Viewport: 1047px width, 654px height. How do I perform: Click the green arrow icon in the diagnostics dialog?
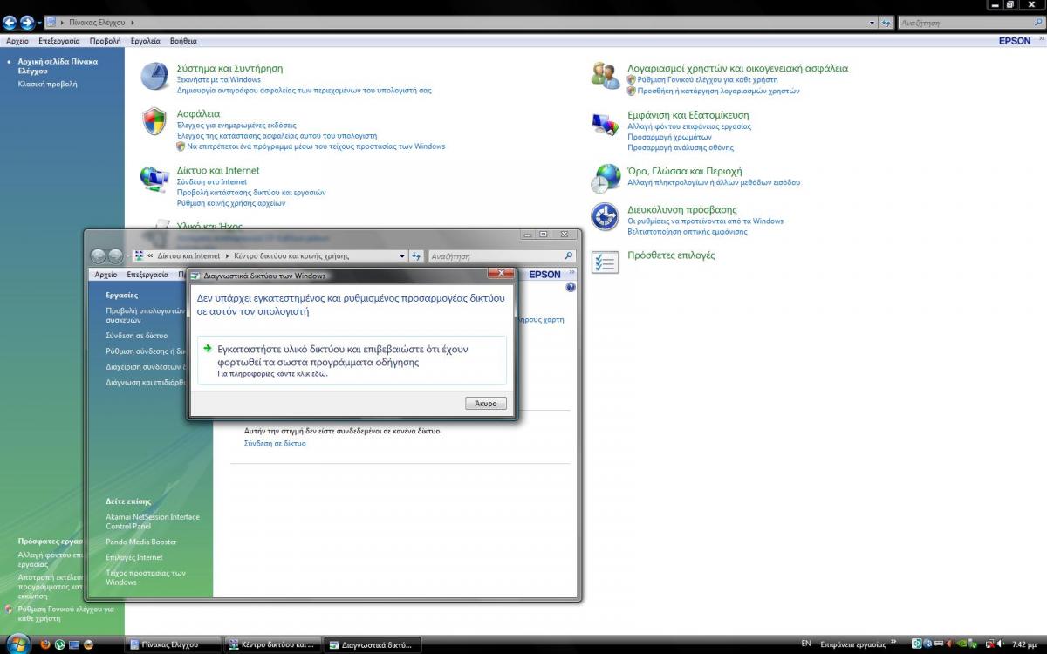coord(208,349)
